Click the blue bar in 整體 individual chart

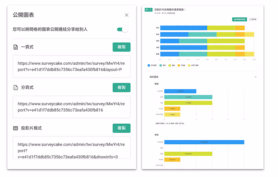tap(180, 91)
